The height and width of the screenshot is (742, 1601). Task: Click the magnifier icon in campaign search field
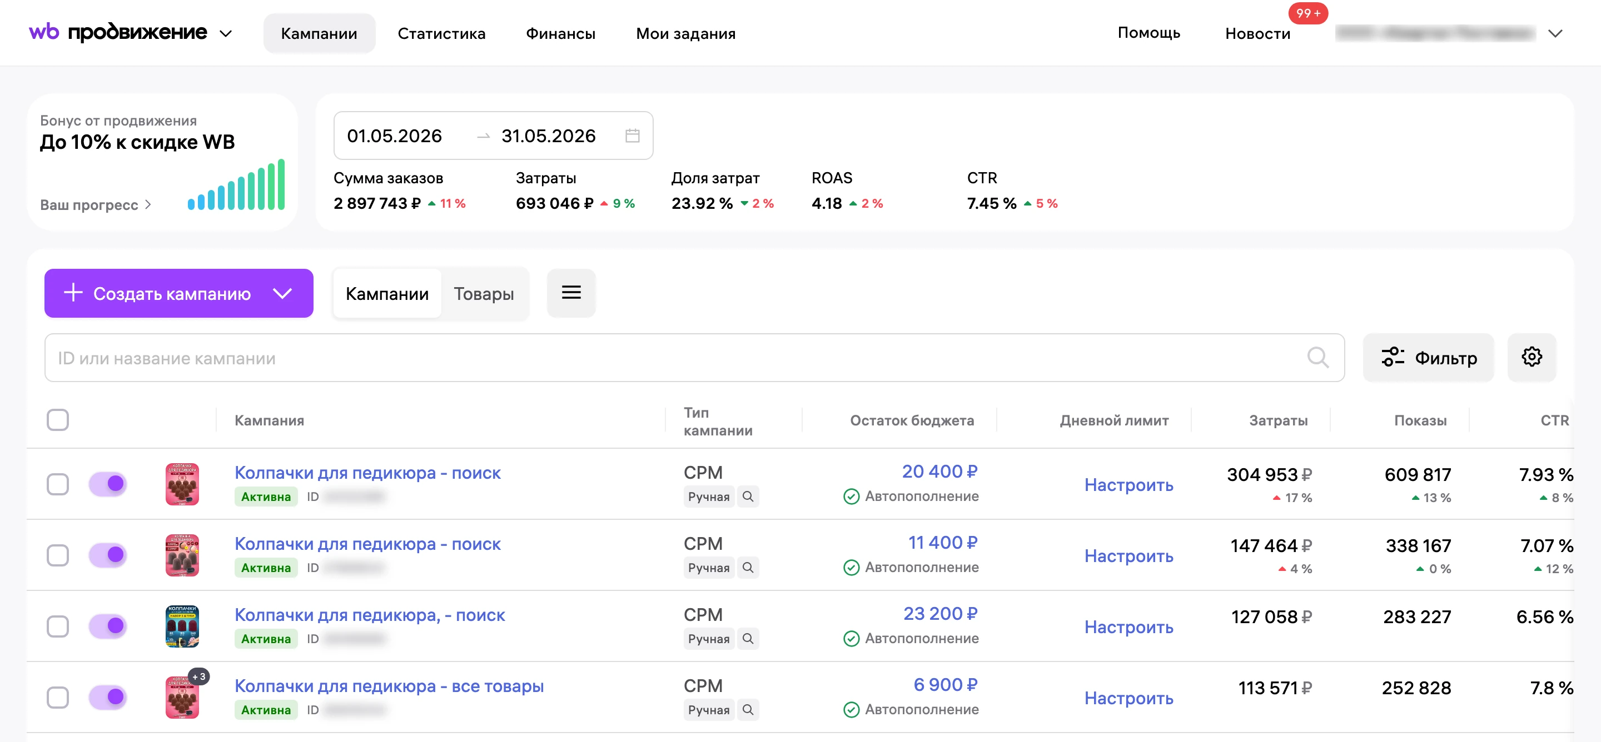coord(1317,358)
